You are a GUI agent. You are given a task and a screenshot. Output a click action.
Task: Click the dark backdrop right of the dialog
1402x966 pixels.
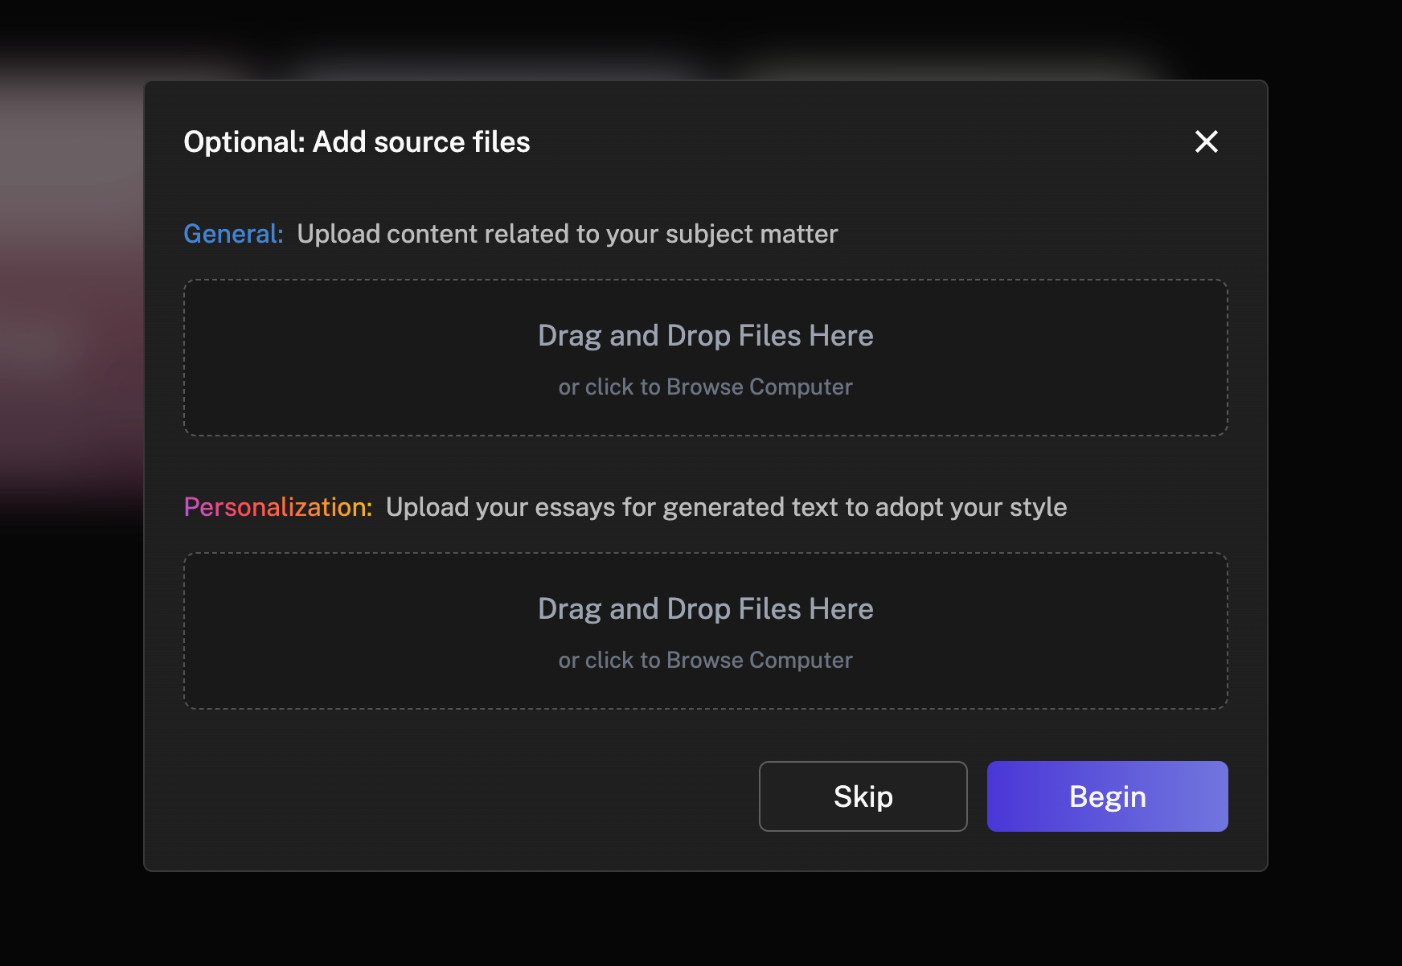click(x=1334, y=482)
